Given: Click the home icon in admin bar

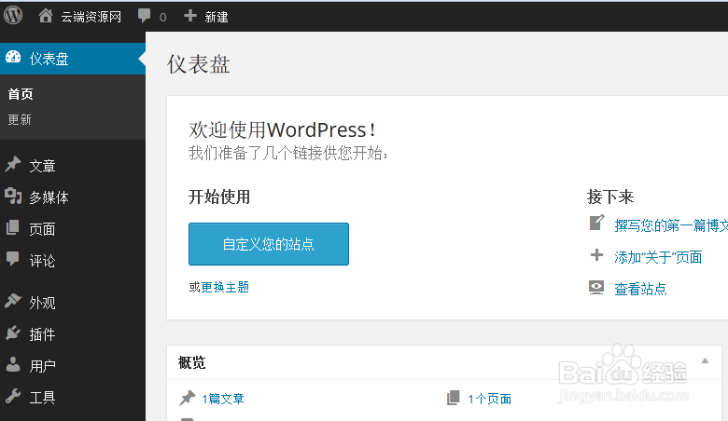Looking at the screenshot, I should coord(46,16).
